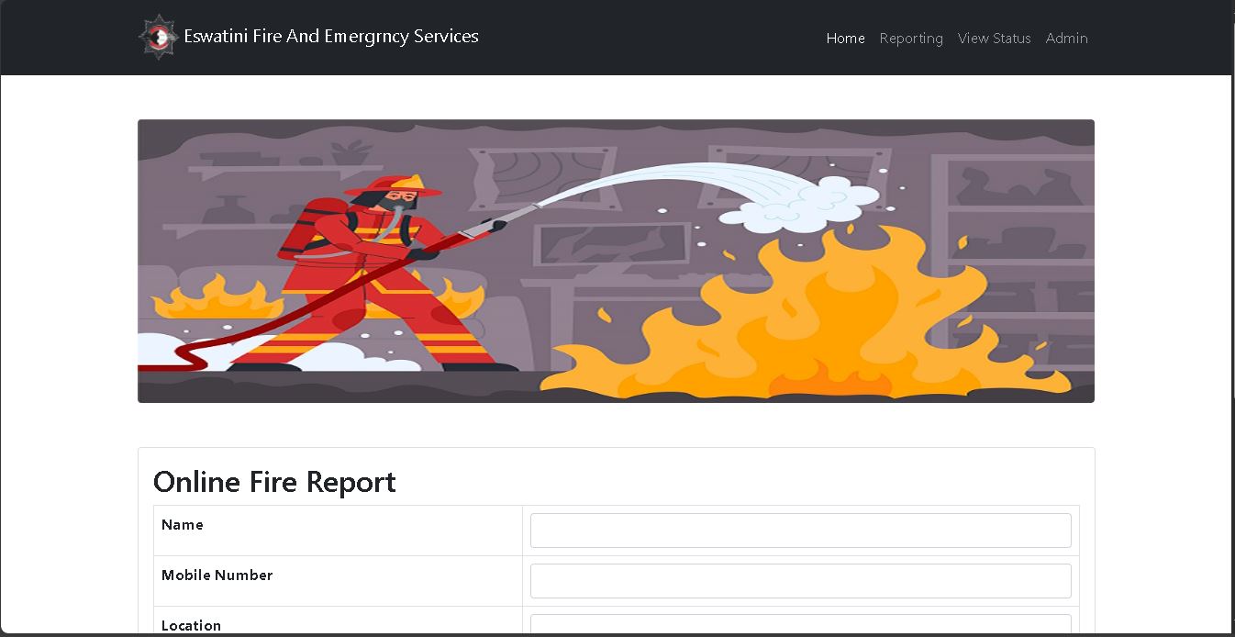Open View Status in the navbar

[x=994, y=39]
